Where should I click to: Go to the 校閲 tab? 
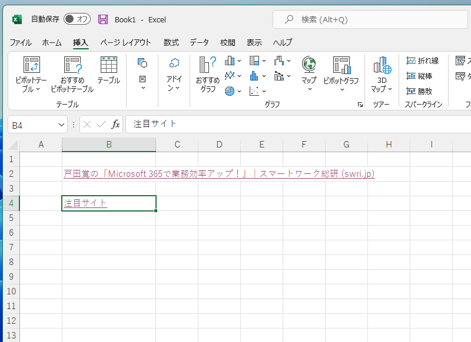click(228, 42)
